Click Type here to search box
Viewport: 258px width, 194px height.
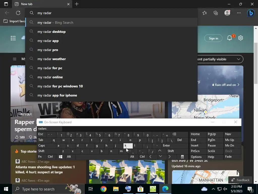click(48, 189)
